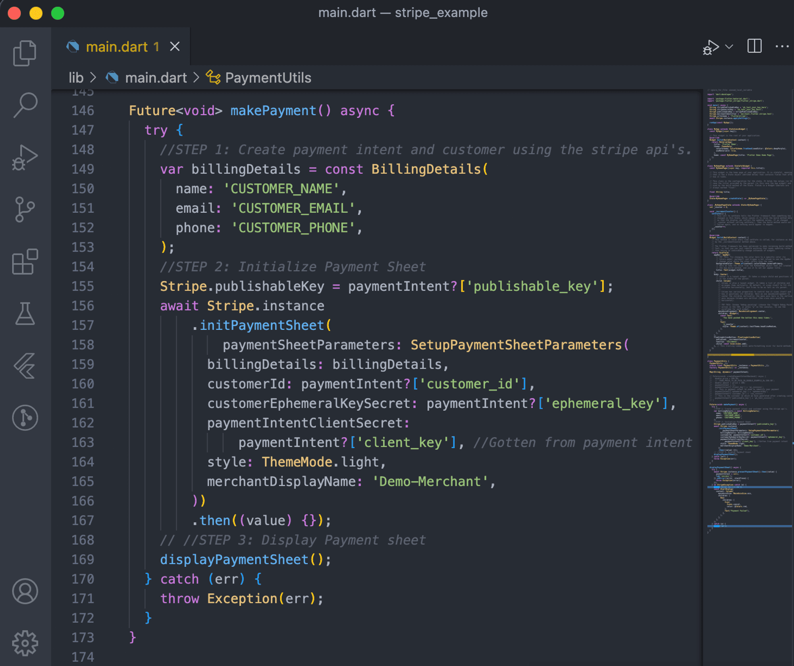Viewport: 794px width, 666px height.
Task: Switch to the main.dart tab
Action: coord(117,46)
